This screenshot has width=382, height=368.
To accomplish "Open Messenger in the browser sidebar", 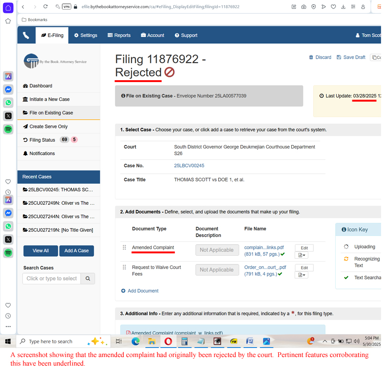I will 8,89.
